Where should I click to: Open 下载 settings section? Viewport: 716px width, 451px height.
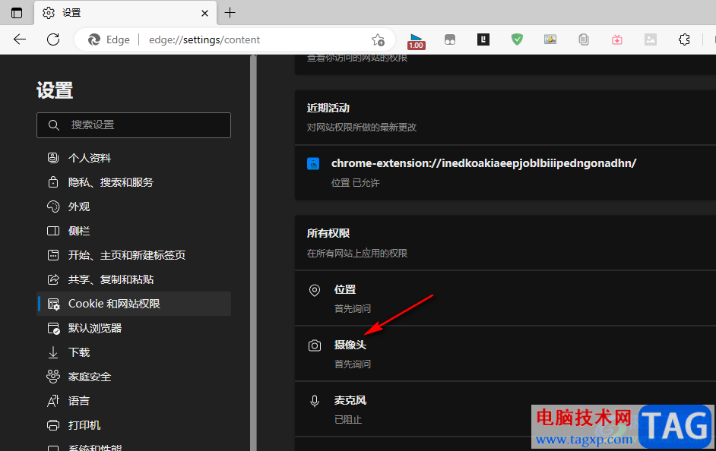click(x=134, y=352)
